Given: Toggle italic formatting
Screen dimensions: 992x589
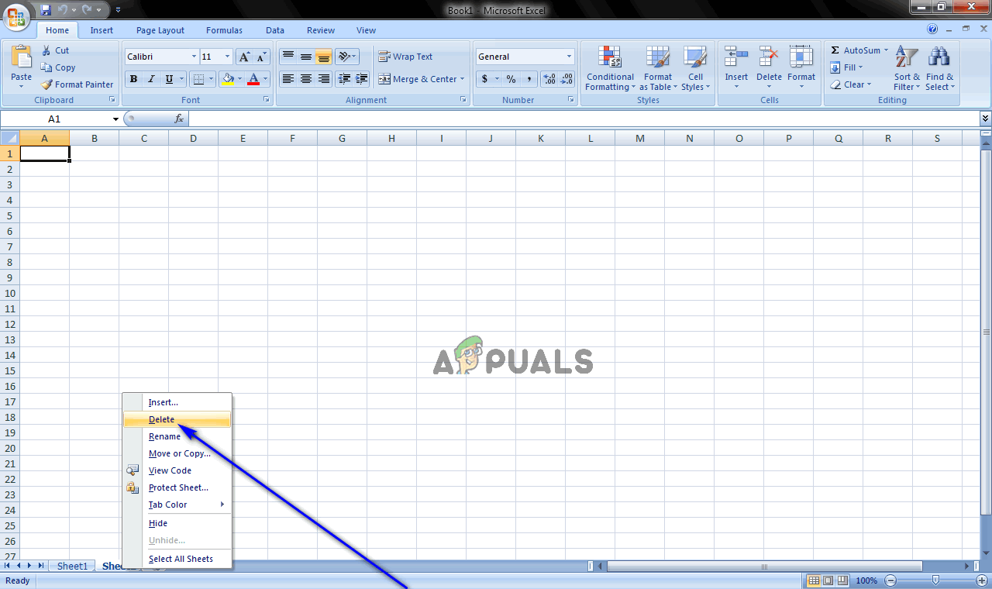Looking at the screenshot, I should coord(151,79).
